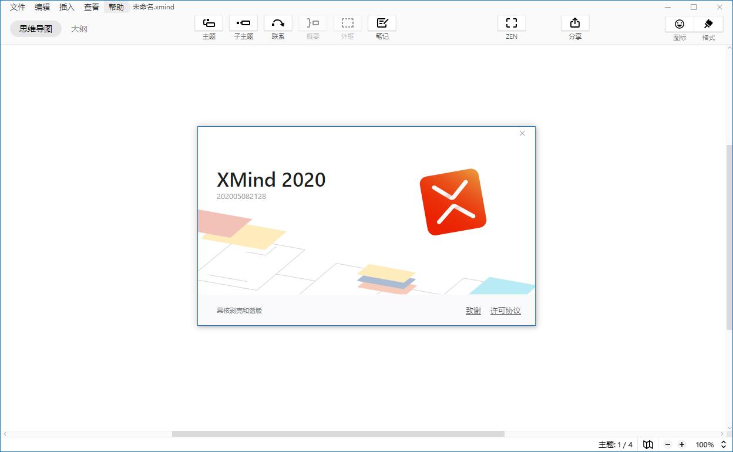Screen dimensions: 733x452
Task: Select the 外框 boundary tool
Action: point(347,26)
